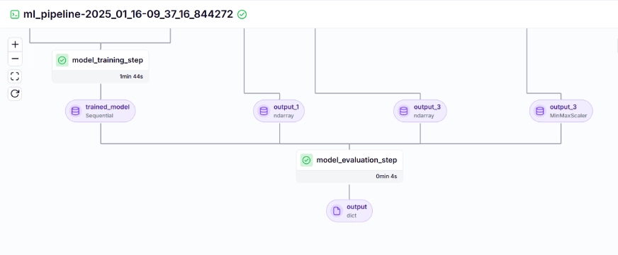This screenshot has width=618, height=255.
Task: Click the pipeline success checkmark in the header
Action: pyautogui.click(x=242, y=15)
